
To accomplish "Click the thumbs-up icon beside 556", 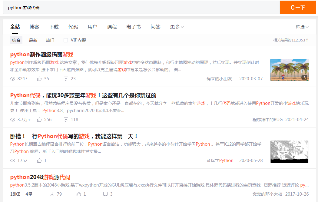I will tap(39, 120).
